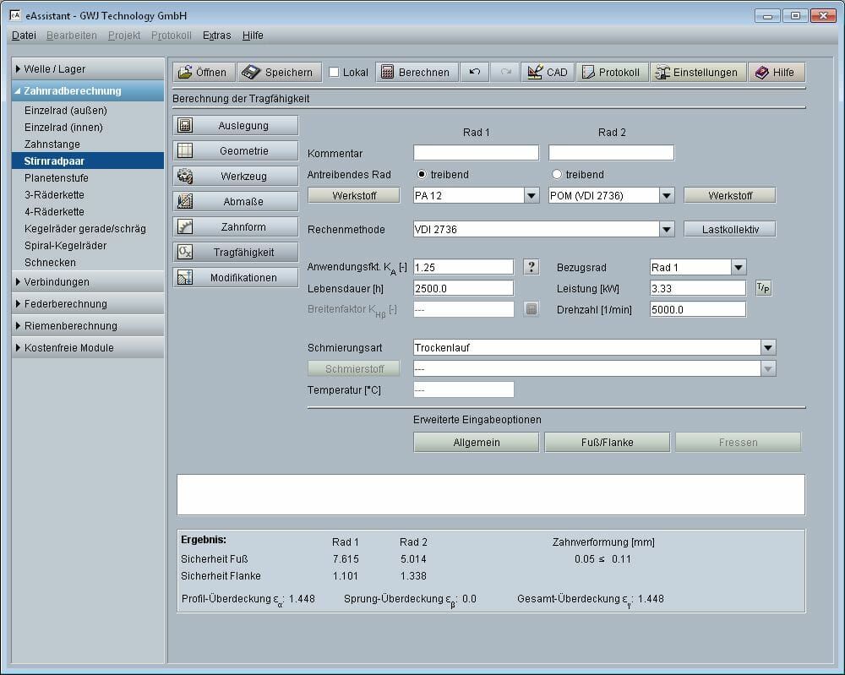The image size is (845, 675).
Task: Open Fuß/Flanke extended input options
Action: coord(608,441)
